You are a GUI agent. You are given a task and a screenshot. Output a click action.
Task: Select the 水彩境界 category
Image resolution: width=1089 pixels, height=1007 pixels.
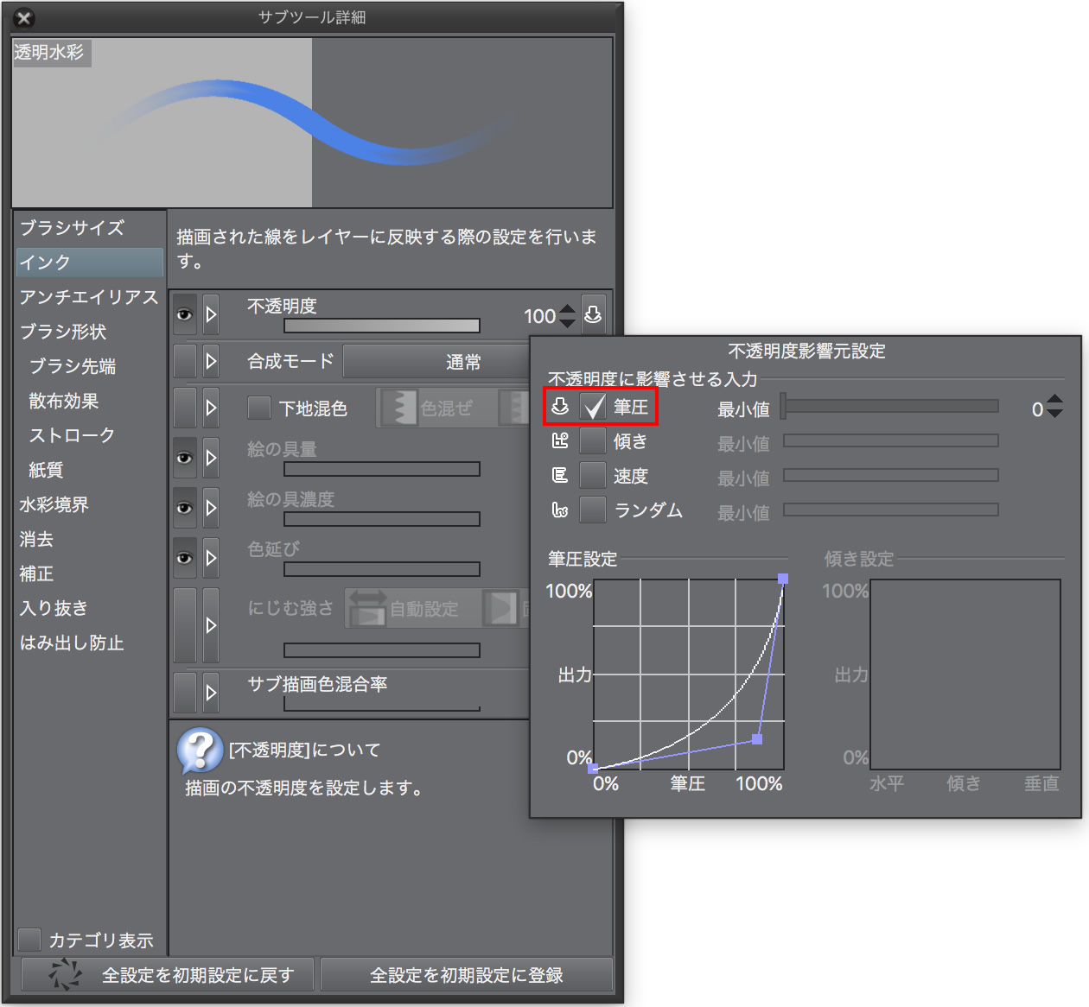pyautogui.click(x=54, y=504)
